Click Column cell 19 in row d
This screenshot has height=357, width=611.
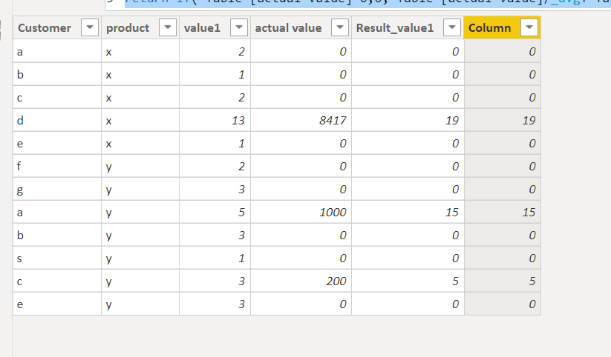(x=503, y=121)
